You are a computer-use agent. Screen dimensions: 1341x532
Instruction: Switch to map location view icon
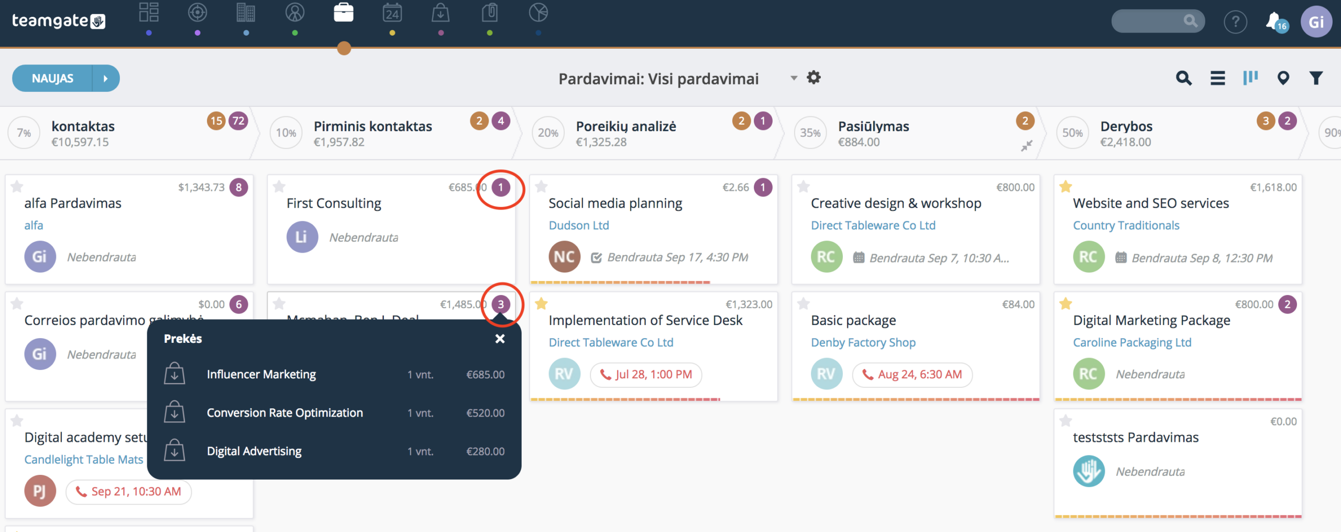pyautogui.click(x=1283, y=78)
